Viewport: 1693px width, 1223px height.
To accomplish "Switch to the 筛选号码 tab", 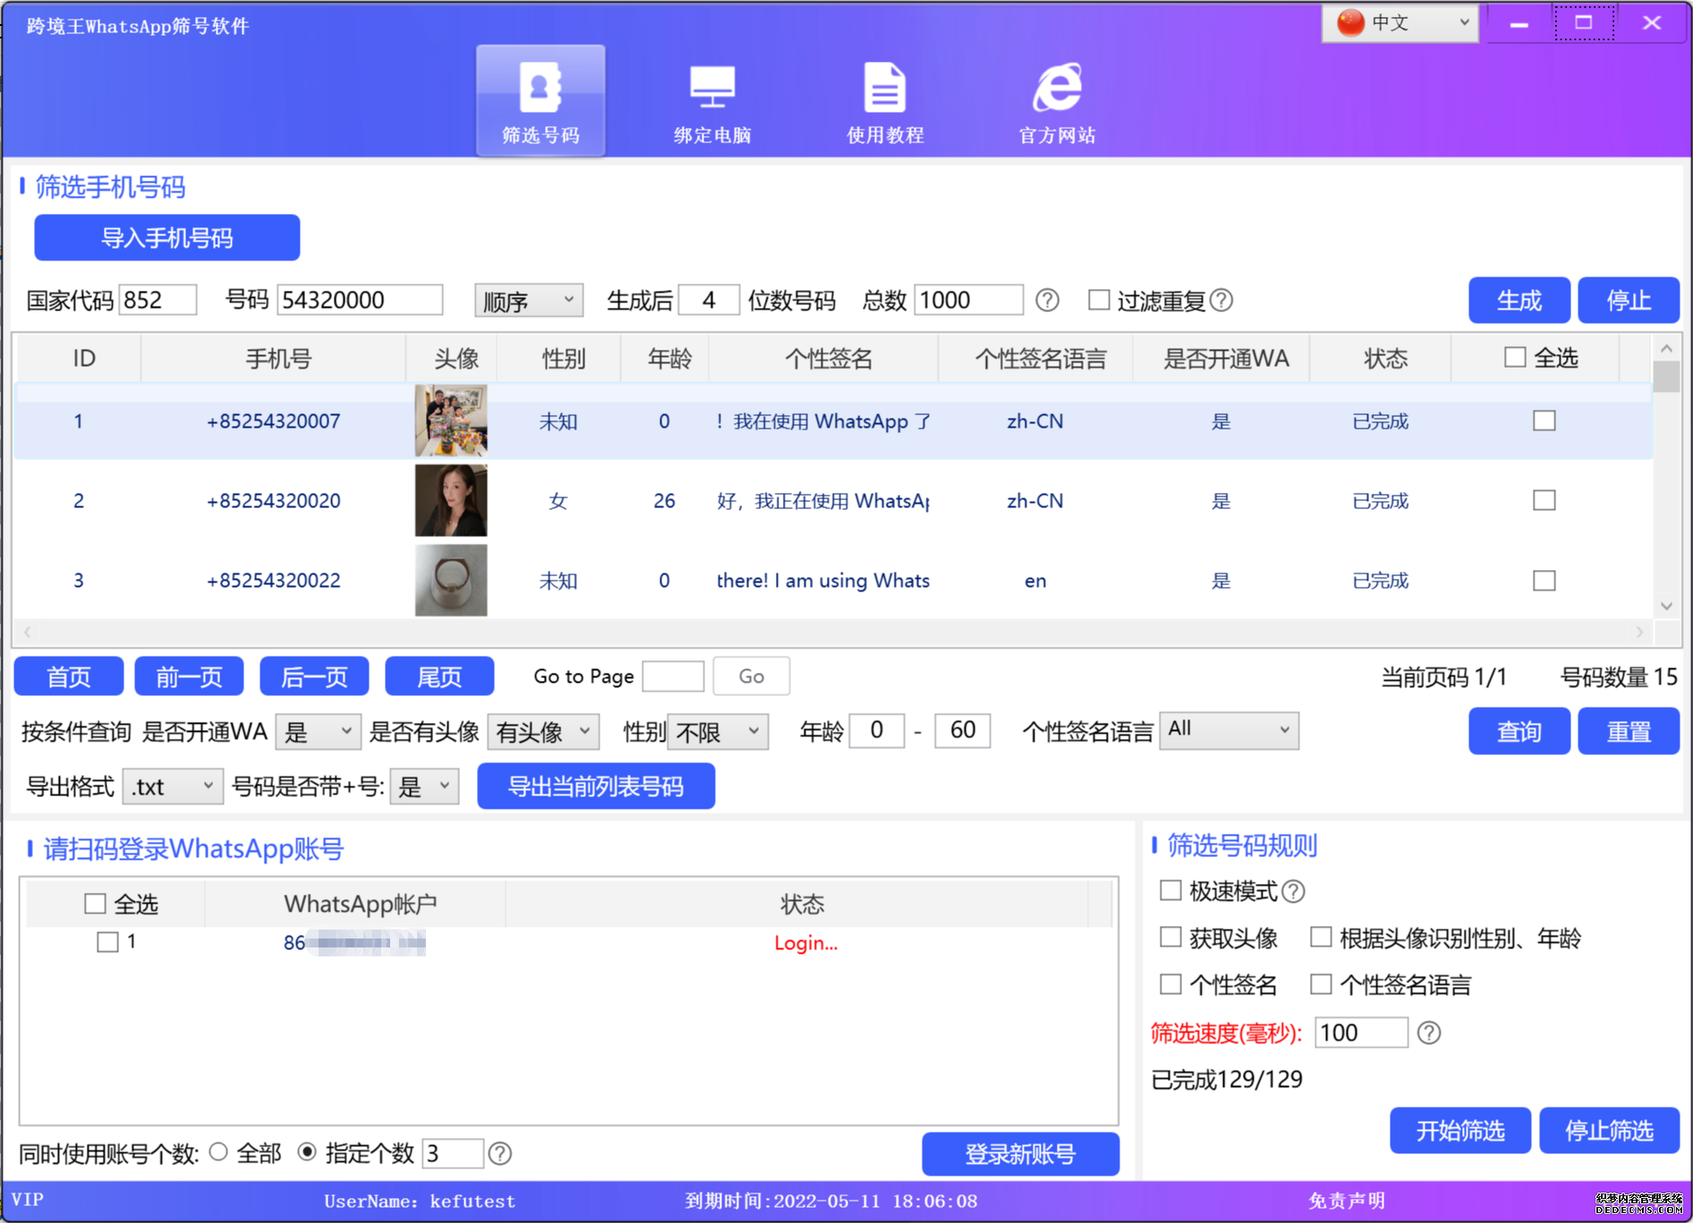I will [540, 98].
